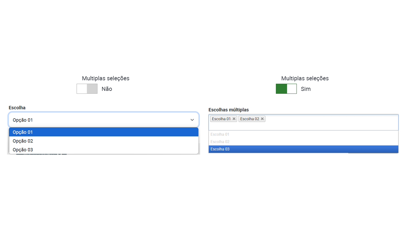Click the left Multiplas seleções heading
This screenshot has width=406, height=228.
pos(106,78)
